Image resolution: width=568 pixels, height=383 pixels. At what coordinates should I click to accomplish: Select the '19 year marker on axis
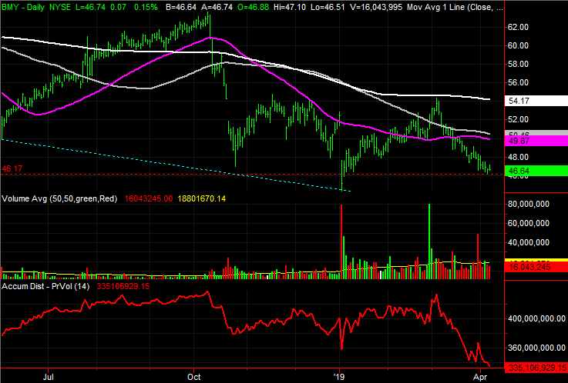(x=339, y=377)
